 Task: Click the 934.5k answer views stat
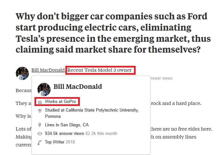(64, 134)
